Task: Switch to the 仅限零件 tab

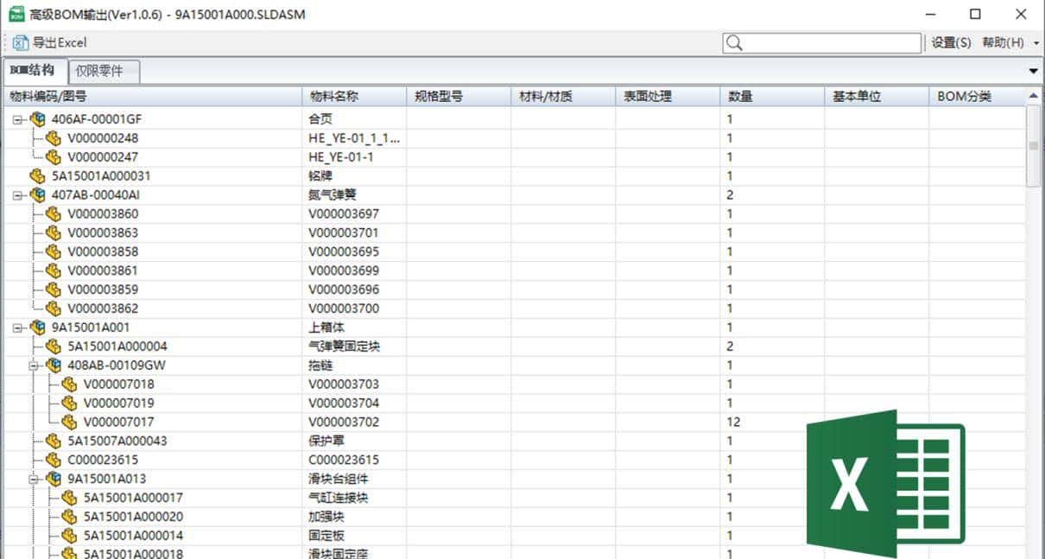Action: pyautogui.click(x=103, y=73)
